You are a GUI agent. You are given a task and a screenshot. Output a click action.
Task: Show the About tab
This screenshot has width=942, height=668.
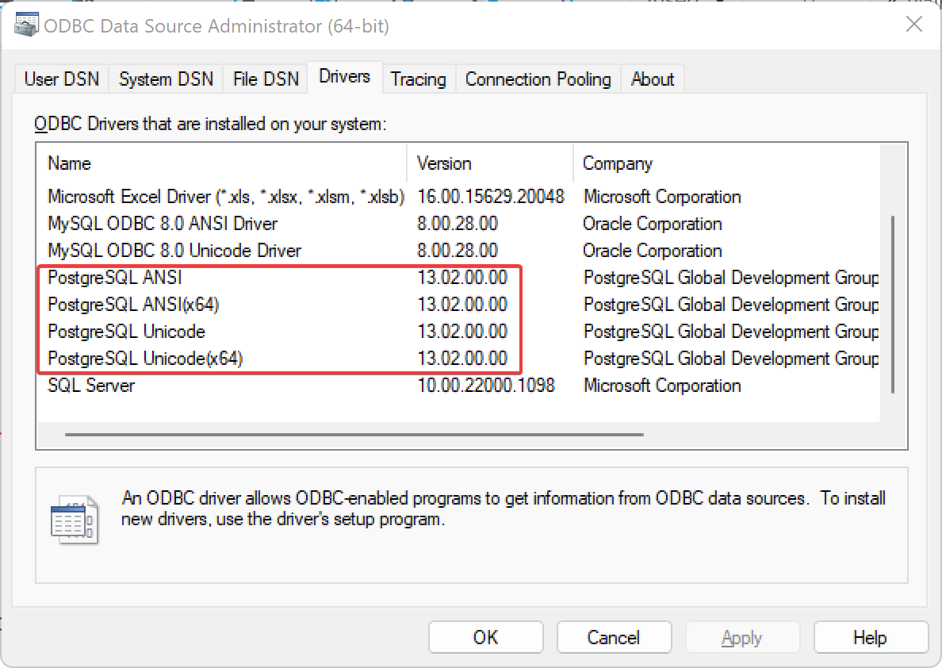[653, 79]
